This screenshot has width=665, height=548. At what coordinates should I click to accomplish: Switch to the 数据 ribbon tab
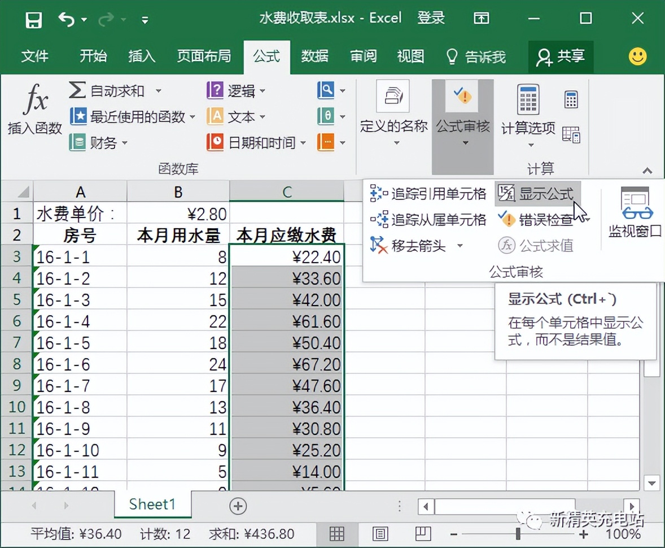314,56
